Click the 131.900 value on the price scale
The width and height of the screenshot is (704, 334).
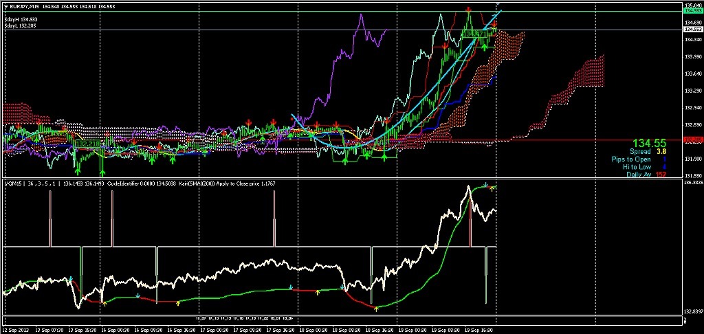pos(694,159)
